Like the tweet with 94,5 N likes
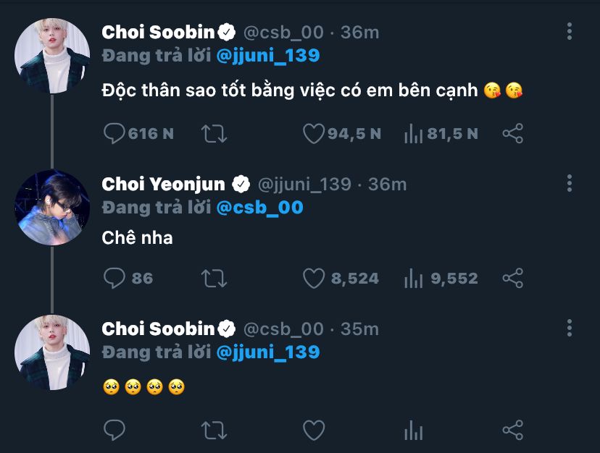Image resolution: width=600 pixels, height=453 pixels. (x=313, y=134)
